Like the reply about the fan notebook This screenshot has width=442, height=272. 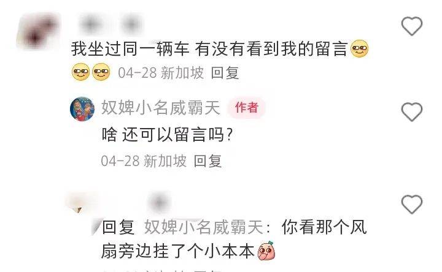coord(411,204)
